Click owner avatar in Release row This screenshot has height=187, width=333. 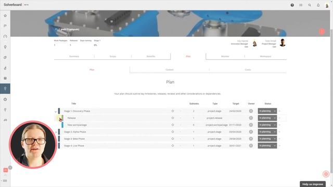click(251, 118)
